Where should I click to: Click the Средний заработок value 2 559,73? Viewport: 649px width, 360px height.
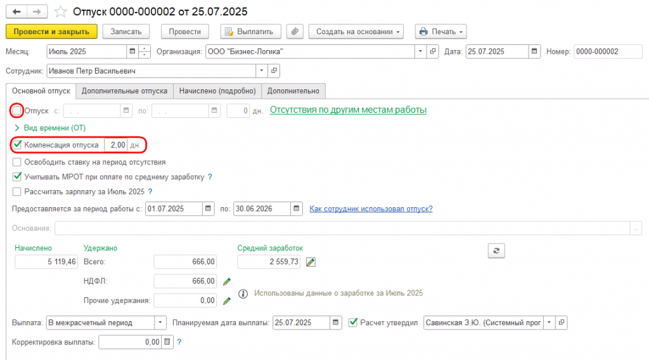pos(269,262)
